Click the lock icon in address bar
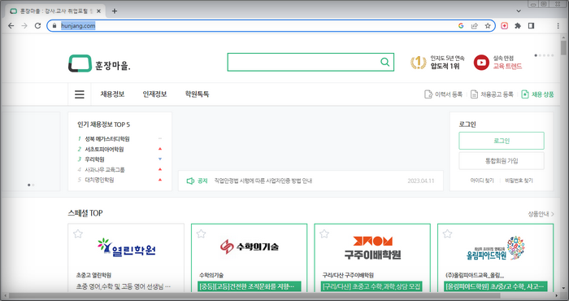This screenshot has width=569, height=301. click(x=54, y=26)
